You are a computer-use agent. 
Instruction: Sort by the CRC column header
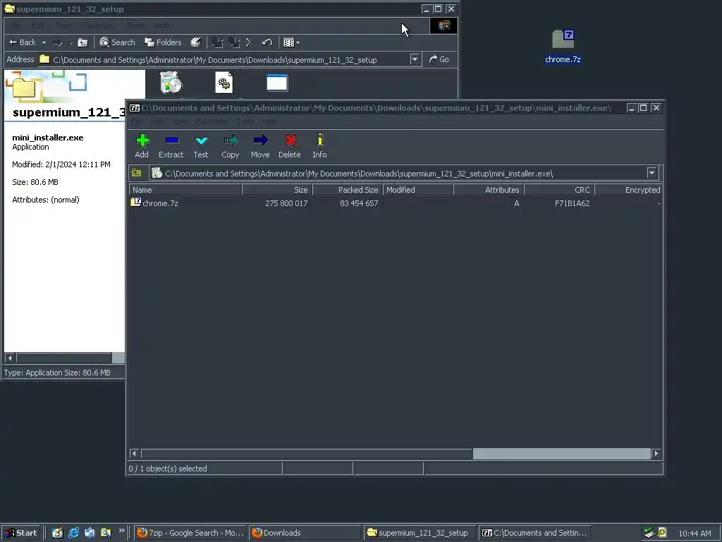coord(559,189)
